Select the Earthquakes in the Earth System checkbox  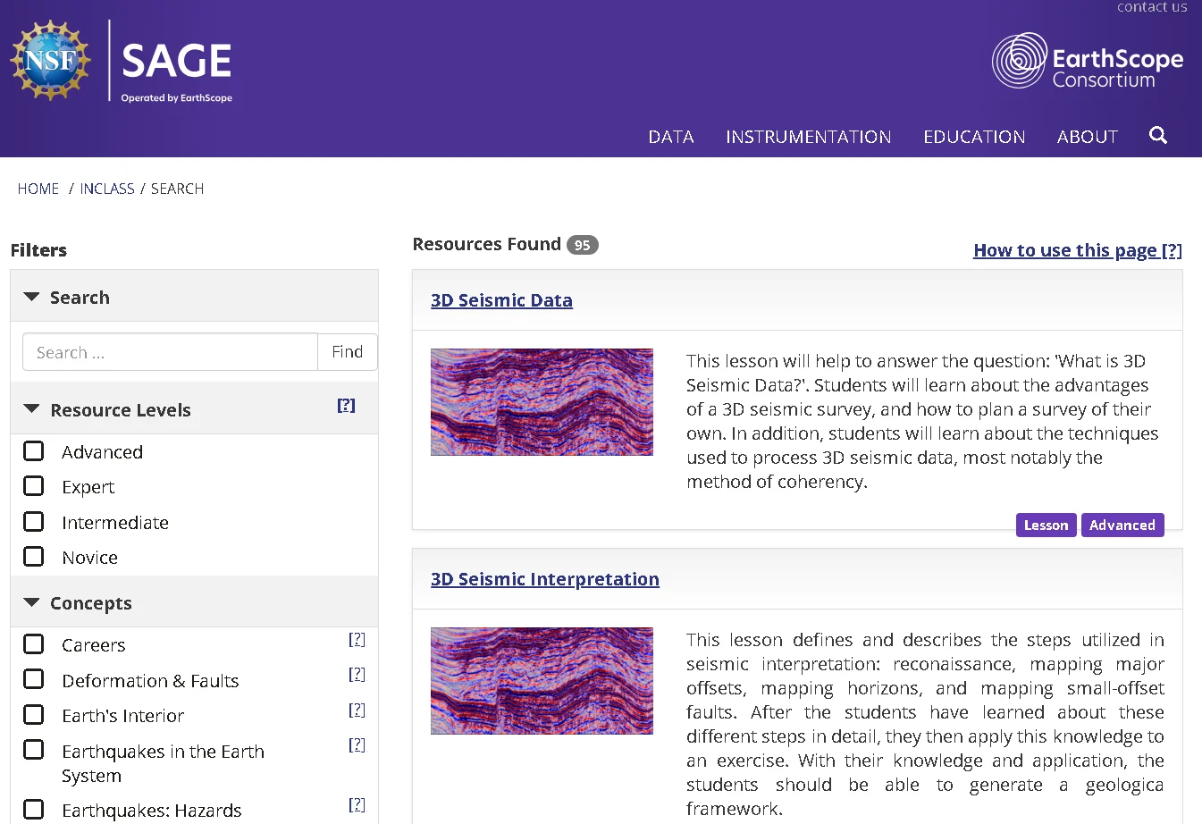33,749
